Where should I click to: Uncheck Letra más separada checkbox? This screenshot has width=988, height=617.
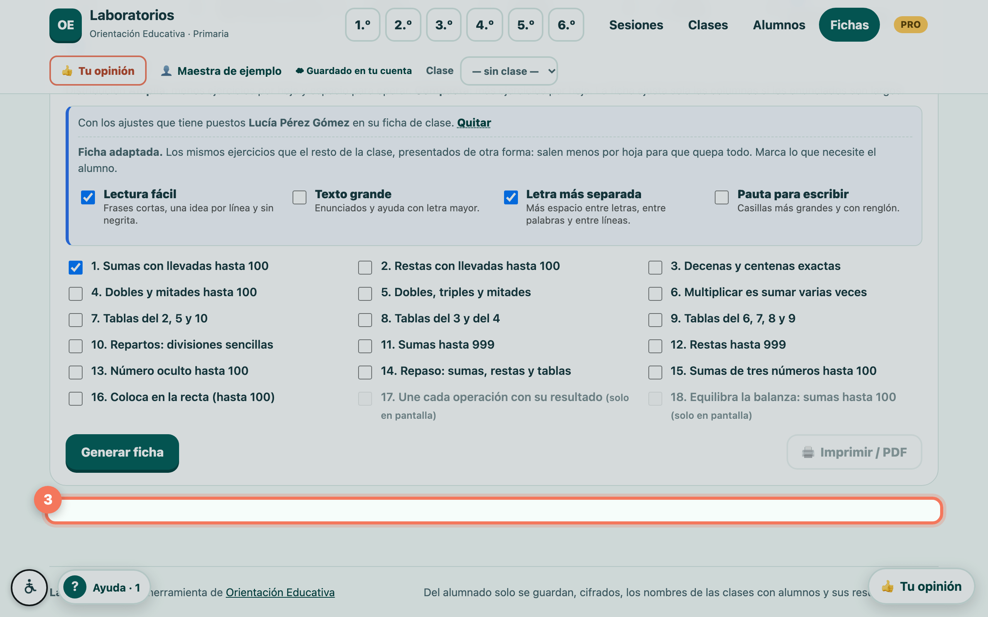(511, 197)
